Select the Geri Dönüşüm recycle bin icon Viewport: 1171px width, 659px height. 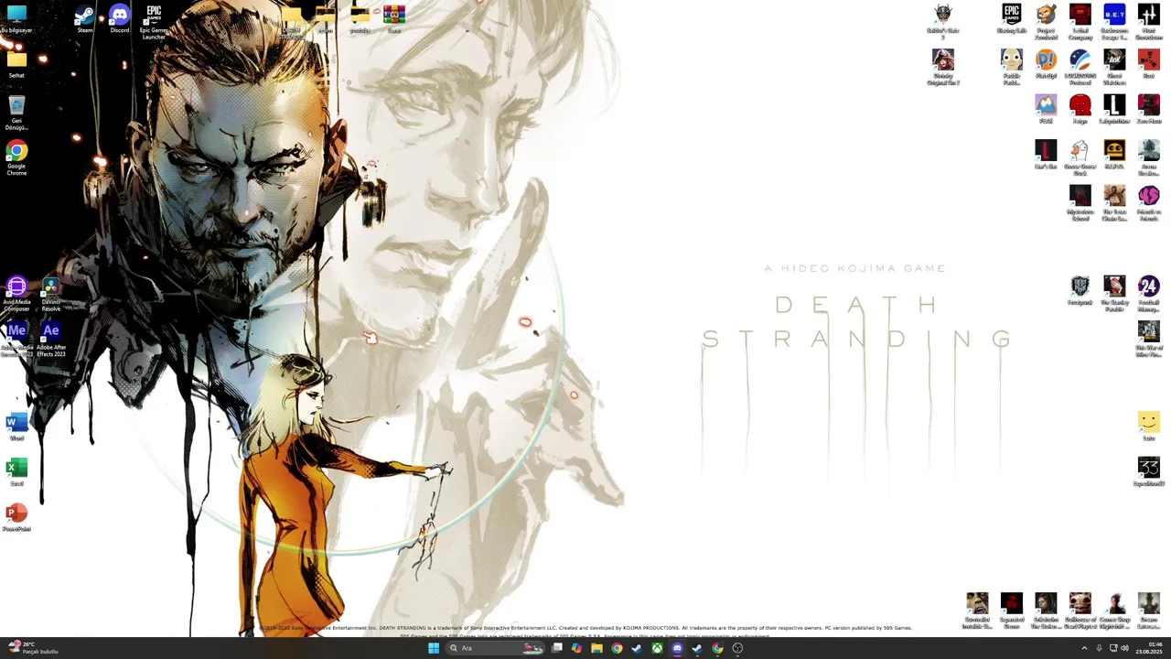tap(16, 113)
